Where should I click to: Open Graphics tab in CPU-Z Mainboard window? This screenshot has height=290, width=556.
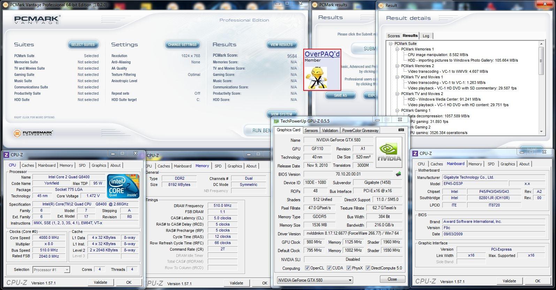508,164
